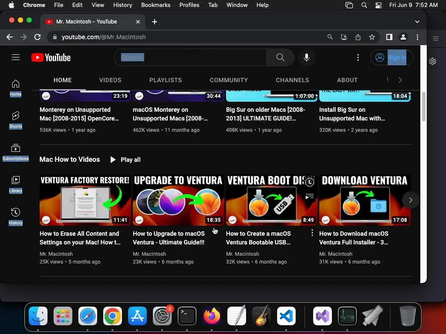Open Terminal from the Dock
This screenshot has height=334, width=446.
pyautogui.click(x=187, y=316)
